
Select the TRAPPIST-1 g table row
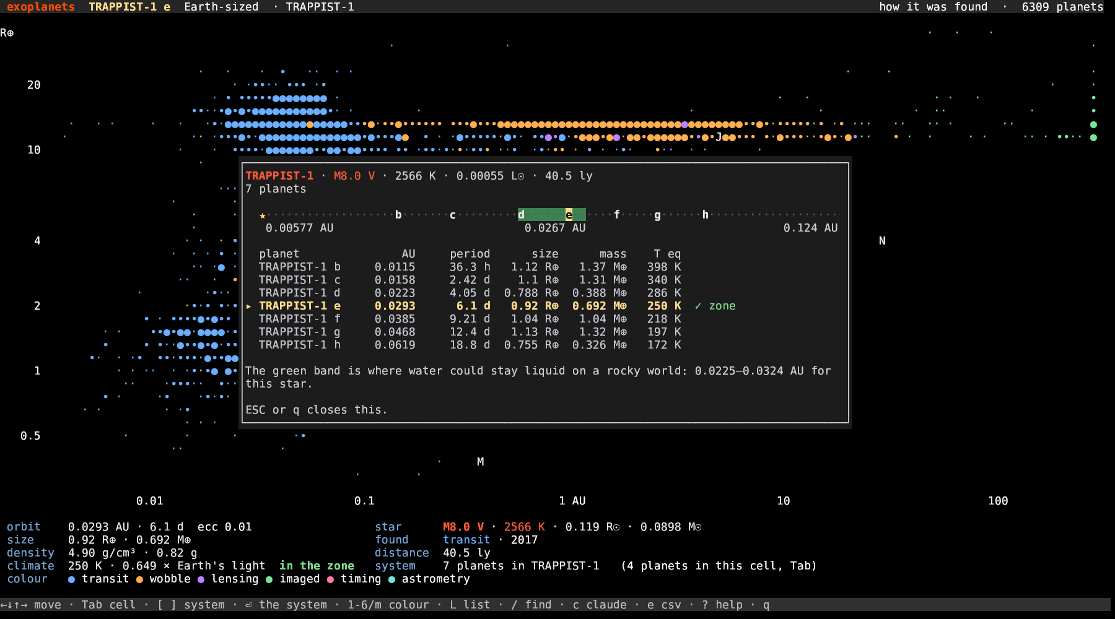point(470,332)
